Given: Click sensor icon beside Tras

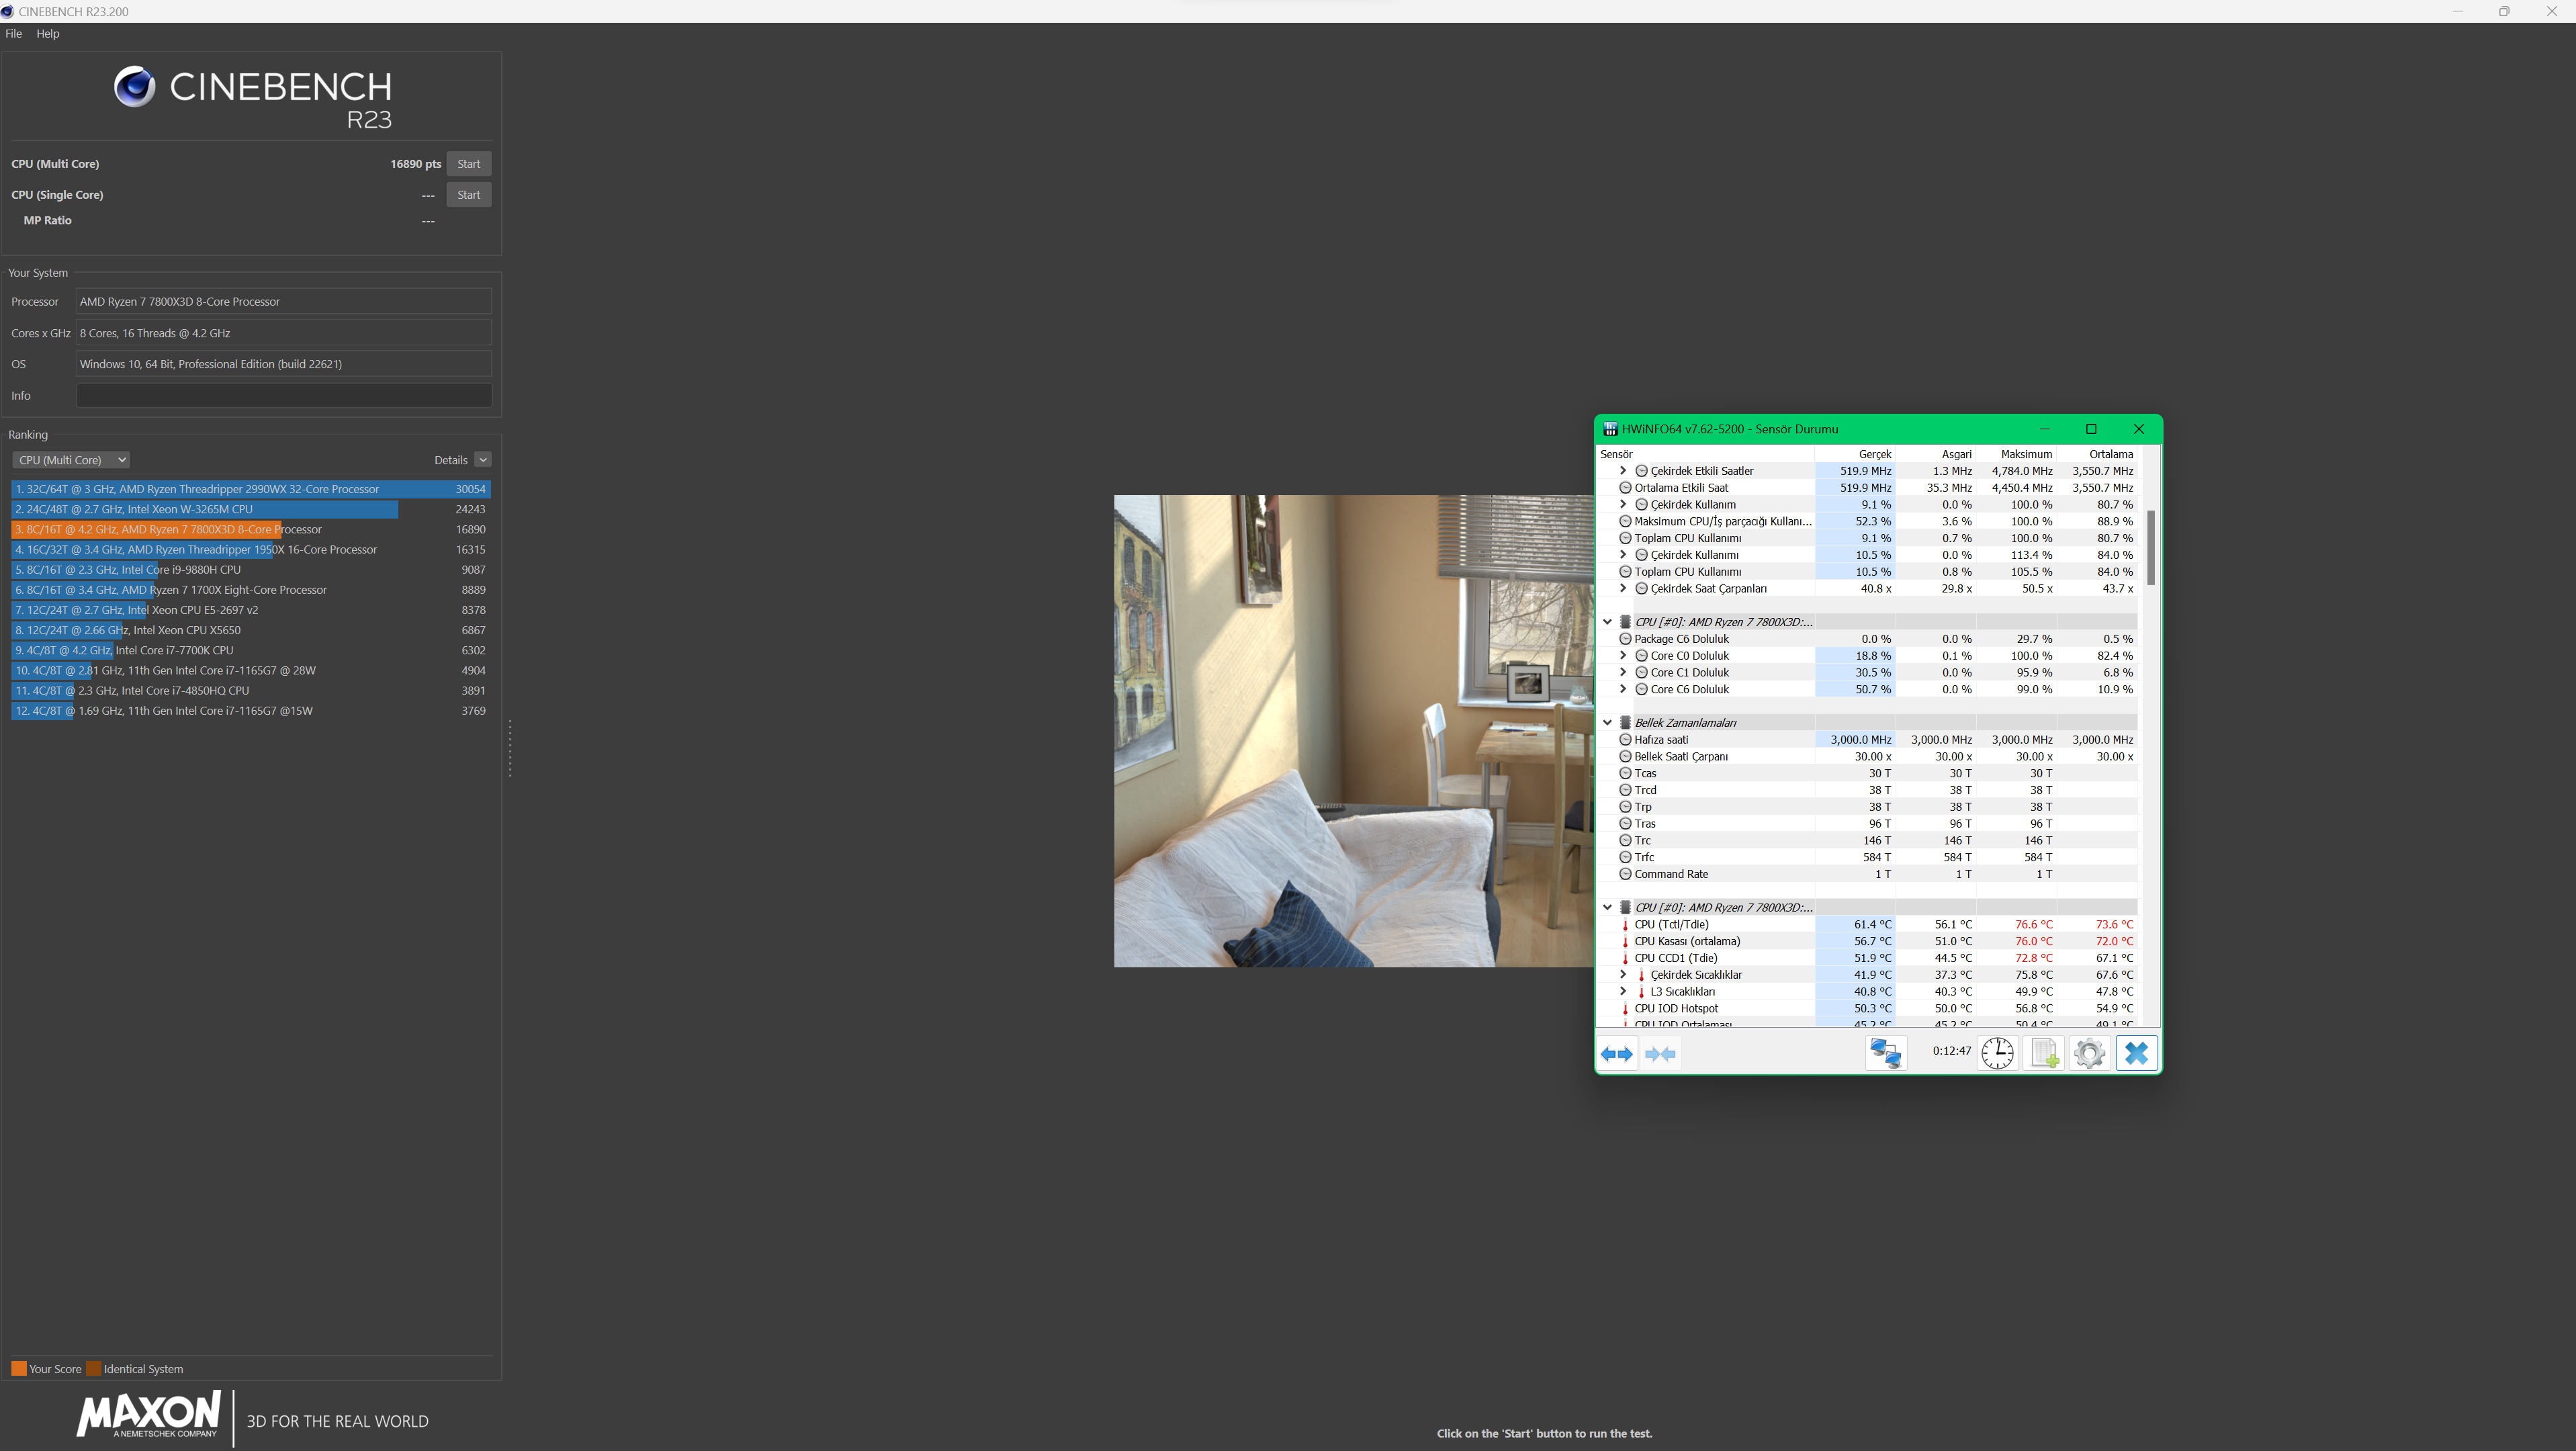Looking at the screenshot, I should pos(1625,824).
